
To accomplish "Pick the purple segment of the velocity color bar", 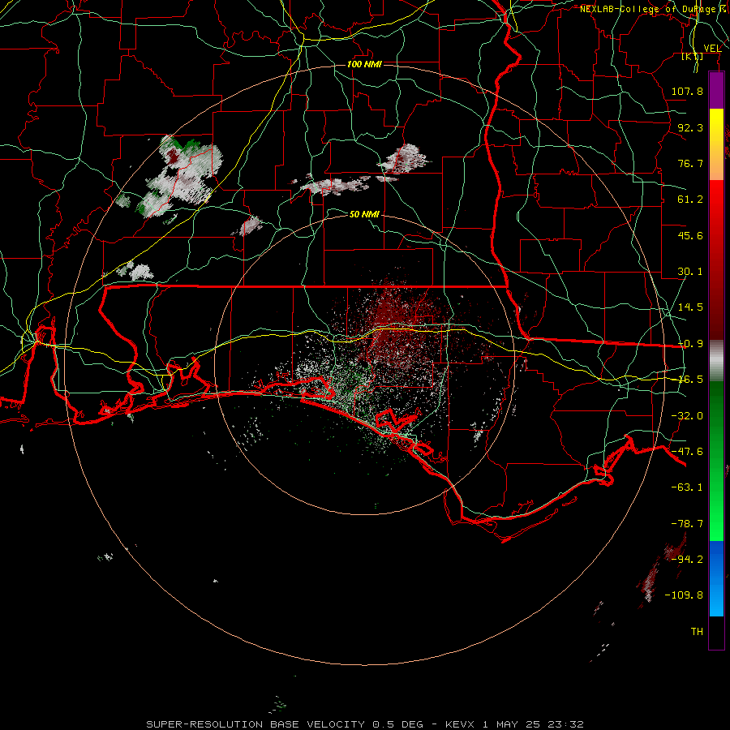I will pyautogui.click(x=716, y=91).
